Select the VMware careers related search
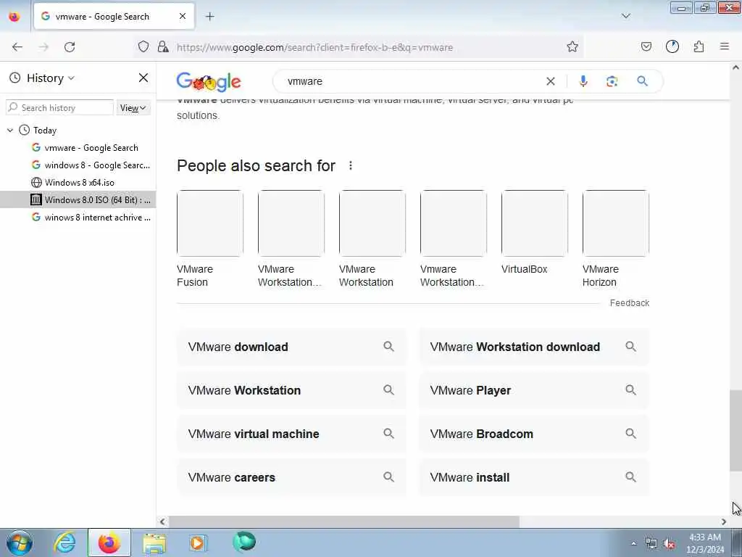This screenshot has width=742, height=557. 291,477
